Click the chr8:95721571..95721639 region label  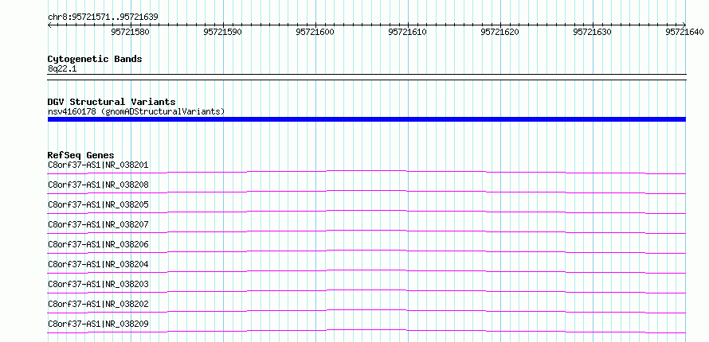103,17
